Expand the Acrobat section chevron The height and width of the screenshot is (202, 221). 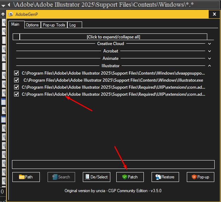click(x=209, y=51)
